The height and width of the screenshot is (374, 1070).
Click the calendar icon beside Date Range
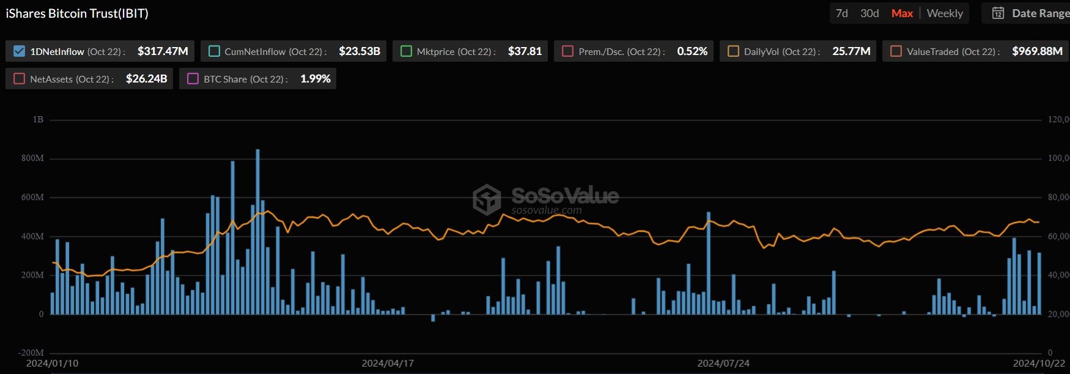pos(998,13)
